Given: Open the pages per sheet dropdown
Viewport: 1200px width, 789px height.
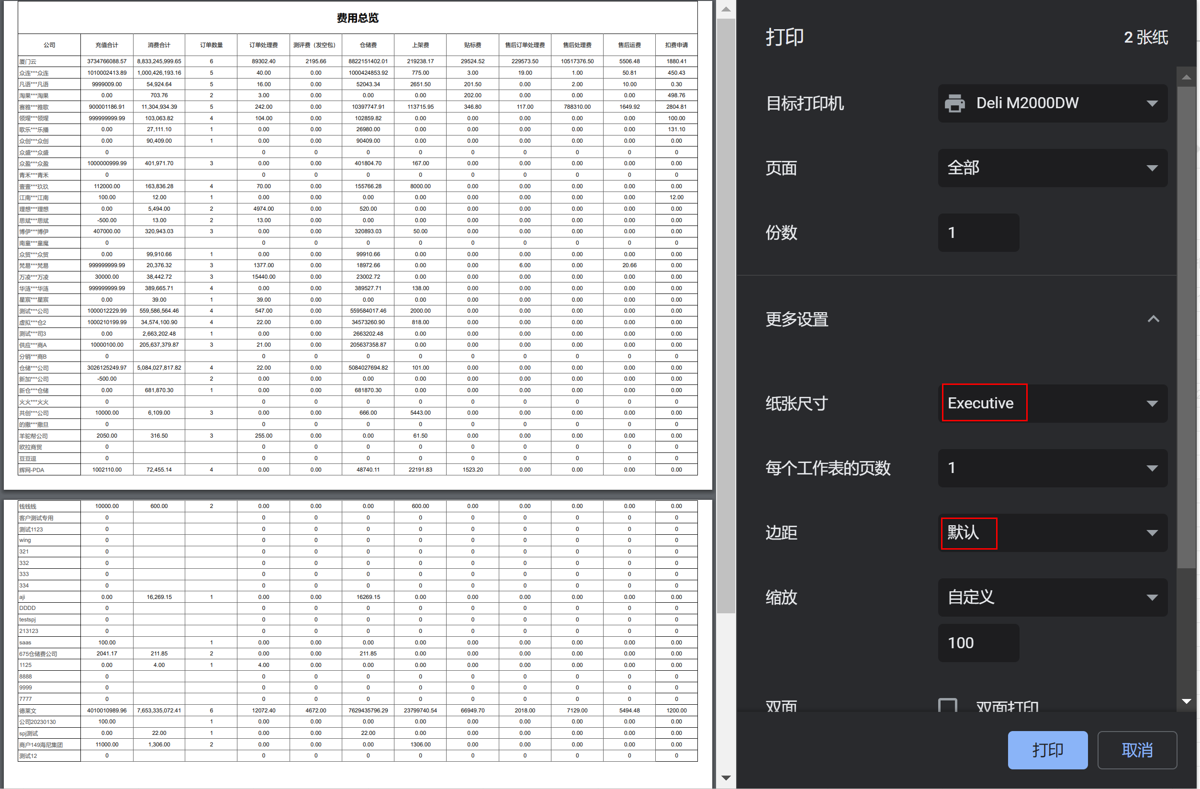Looking at the screenshot, I should click(1052, 468).
